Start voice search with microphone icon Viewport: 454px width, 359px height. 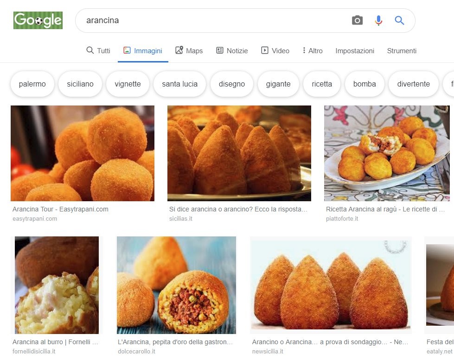click(378, 20)
